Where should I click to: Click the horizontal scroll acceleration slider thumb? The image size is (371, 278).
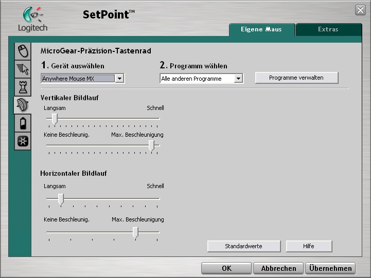(x=135, y=232)
